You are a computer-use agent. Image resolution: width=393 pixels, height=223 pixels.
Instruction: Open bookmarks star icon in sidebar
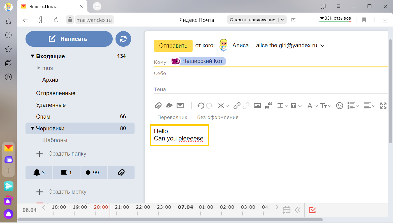coord(8,49)
